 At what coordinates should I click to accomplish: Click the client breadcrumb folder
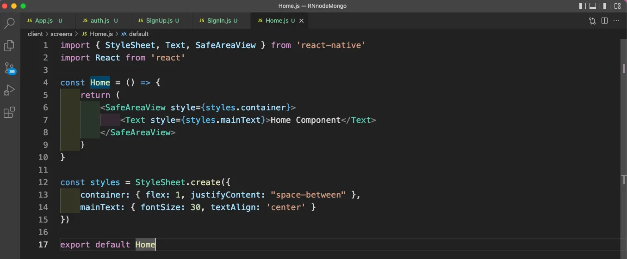pyautogui.click(x=35, y=34)
